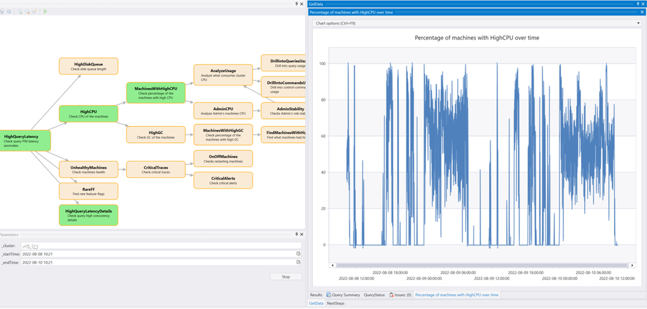
Task: Select the HighGC node
Action: click(156, 135)
